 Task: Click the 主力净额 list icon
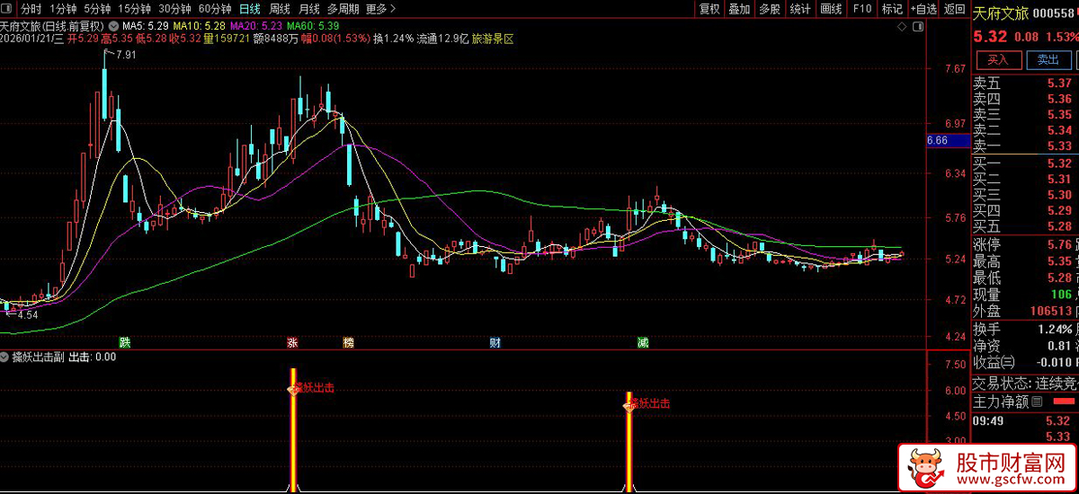click(x=1038, y=401)
